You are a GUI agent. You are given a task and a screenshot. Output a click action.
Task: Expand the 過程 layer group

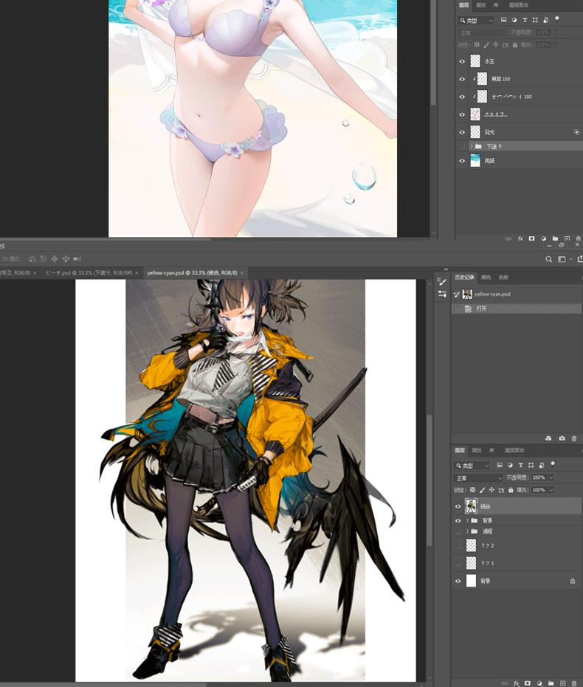point(467,531)
